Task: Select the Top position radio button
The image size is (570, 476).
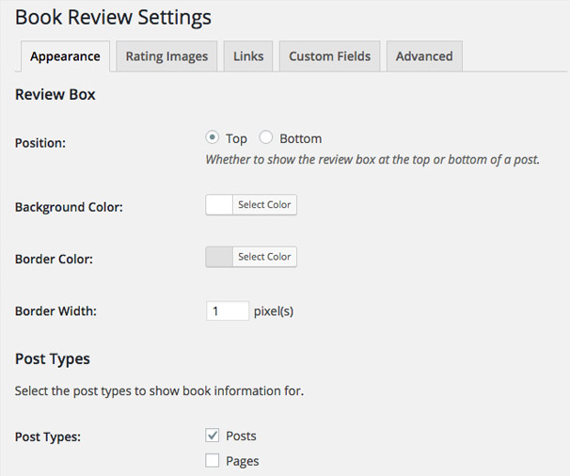Action: tap(212, 137)
